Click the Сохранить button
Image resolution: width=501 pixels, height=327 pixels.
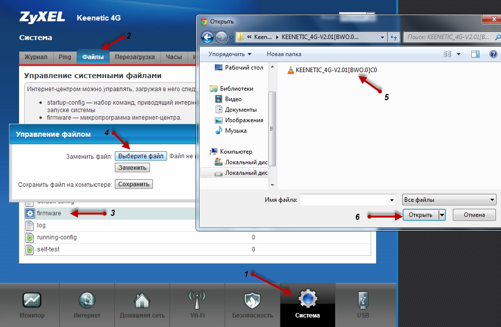coord(134,184)
